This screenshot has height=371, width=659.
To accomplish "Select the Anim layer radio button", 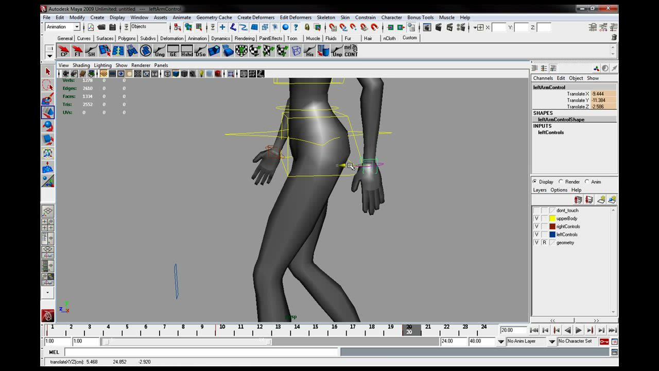I will 586,182.
